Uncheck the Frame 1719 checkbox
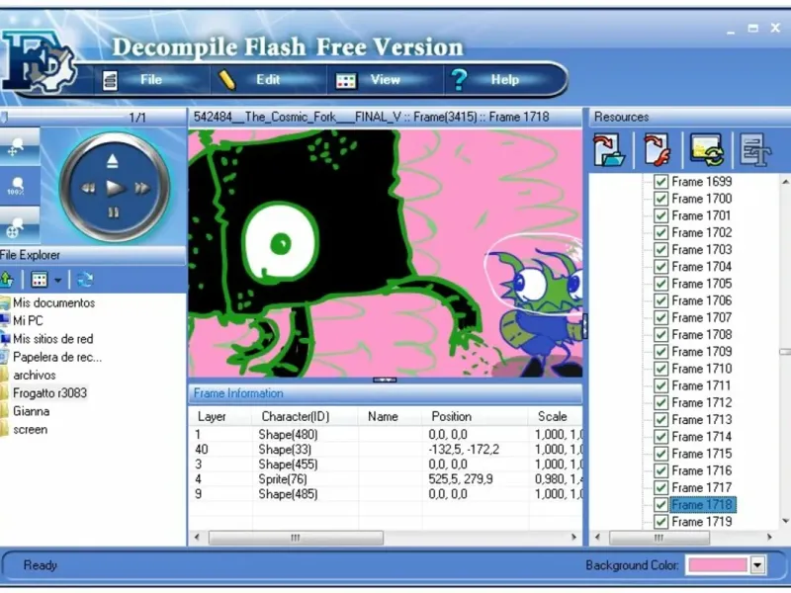 pyautogui.click(x=660, y=522)
